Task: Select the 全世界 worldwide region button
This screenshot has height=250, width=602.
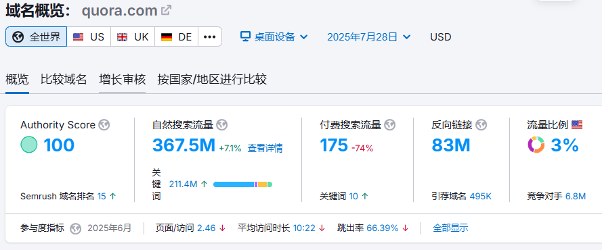Action: [x=37, y=36]
